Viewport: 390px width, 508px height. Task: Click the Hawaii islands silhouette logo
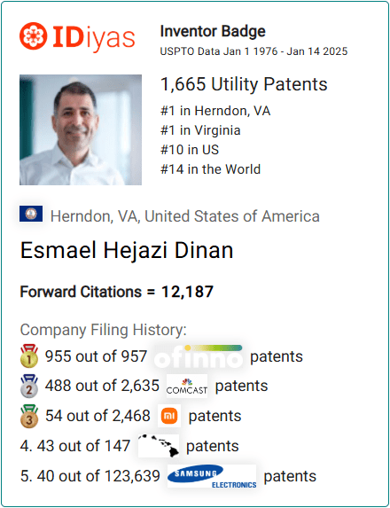click(x=159, y=446)
